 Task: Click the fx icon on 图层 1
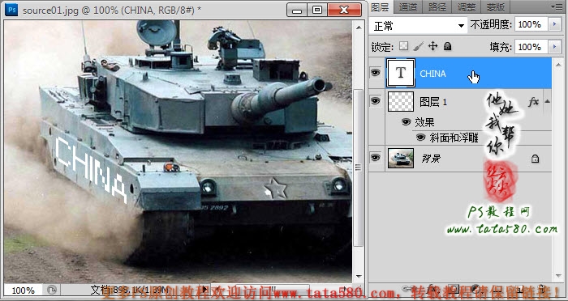click(x=533, y=102)
